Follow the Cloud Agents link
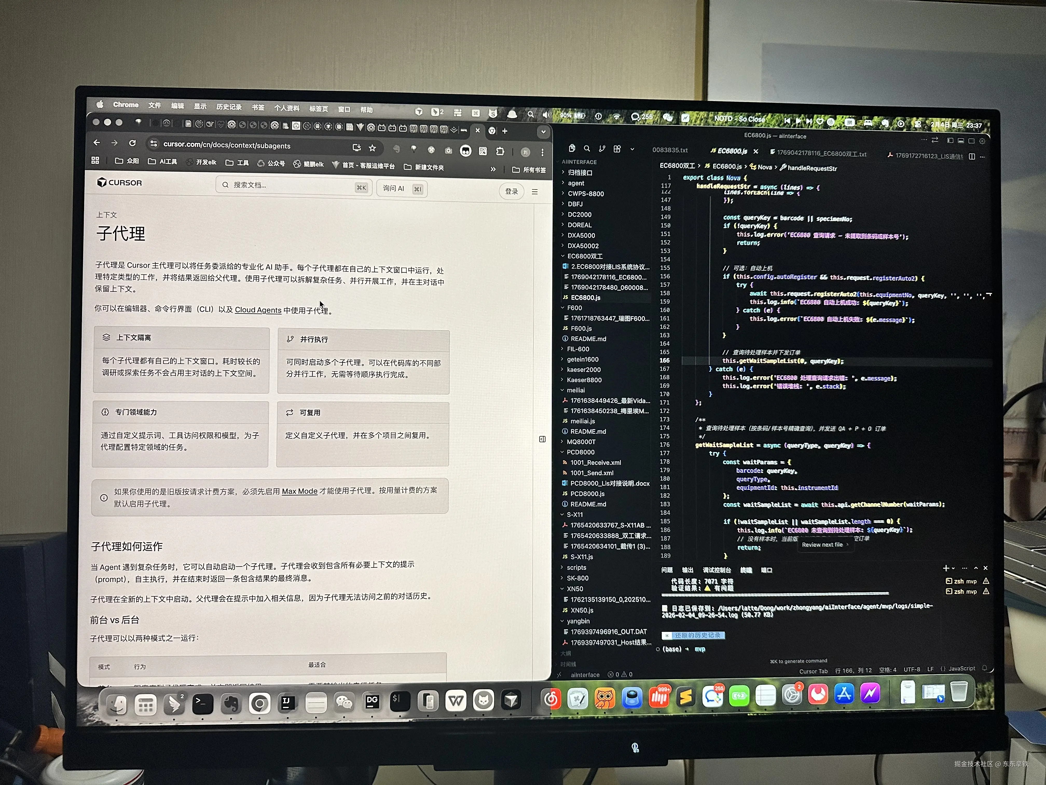The width and height of the screenshot is (1046, 785). (258, 310)
